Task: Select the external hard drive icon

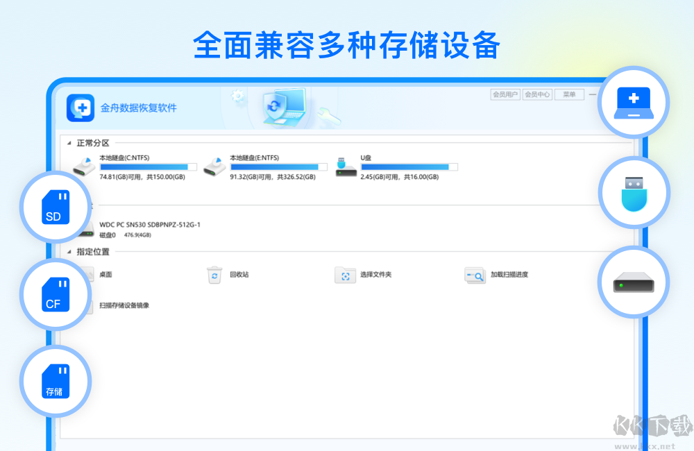Action: click(x=634, y=282)
